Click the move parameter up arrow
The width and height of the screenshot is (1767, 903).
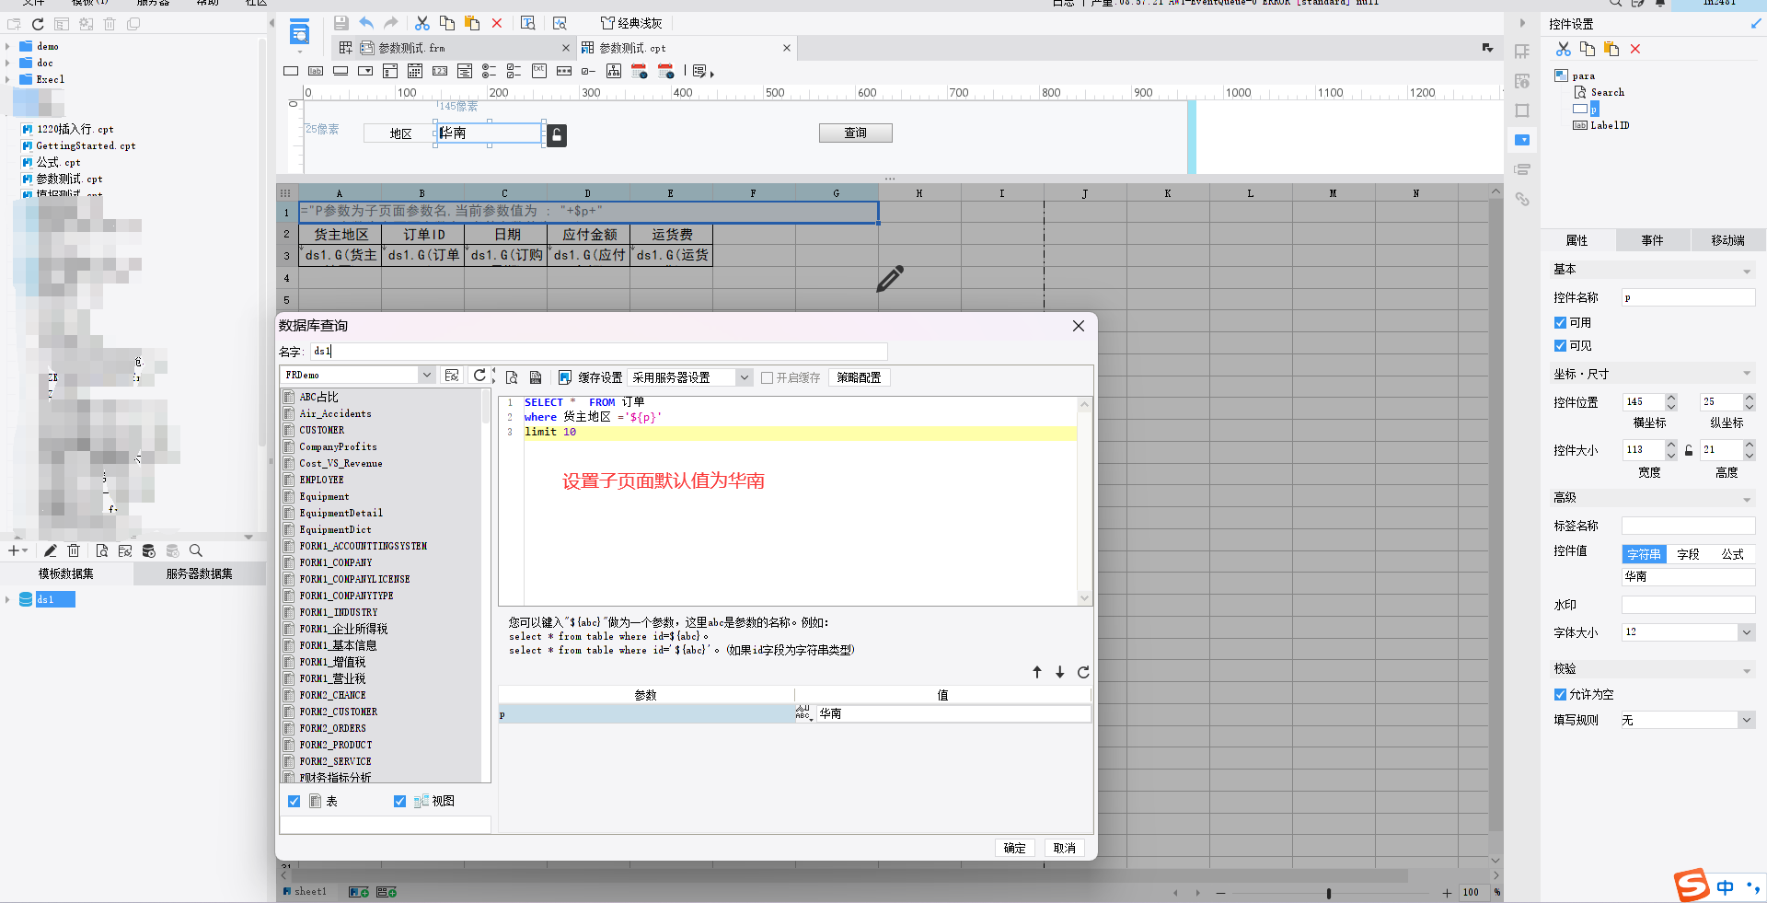pos(1037,673)
